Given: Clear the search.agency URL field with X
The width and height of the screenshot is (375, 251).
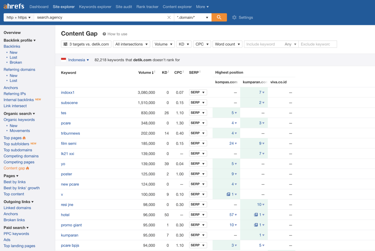Looking at the screenshot, I should click(169, 17).
